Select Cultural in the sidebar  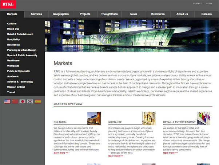tap(12, 24)
